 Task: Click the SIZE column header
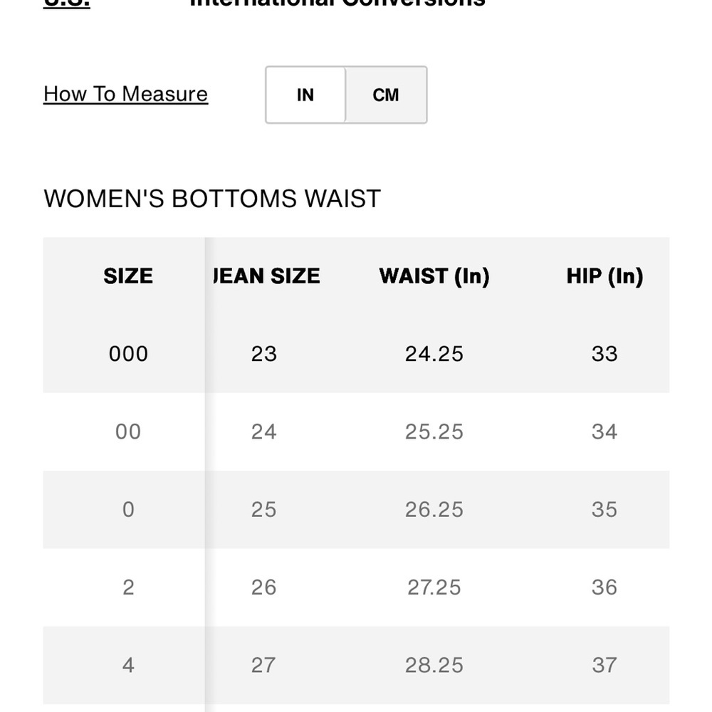128,276
